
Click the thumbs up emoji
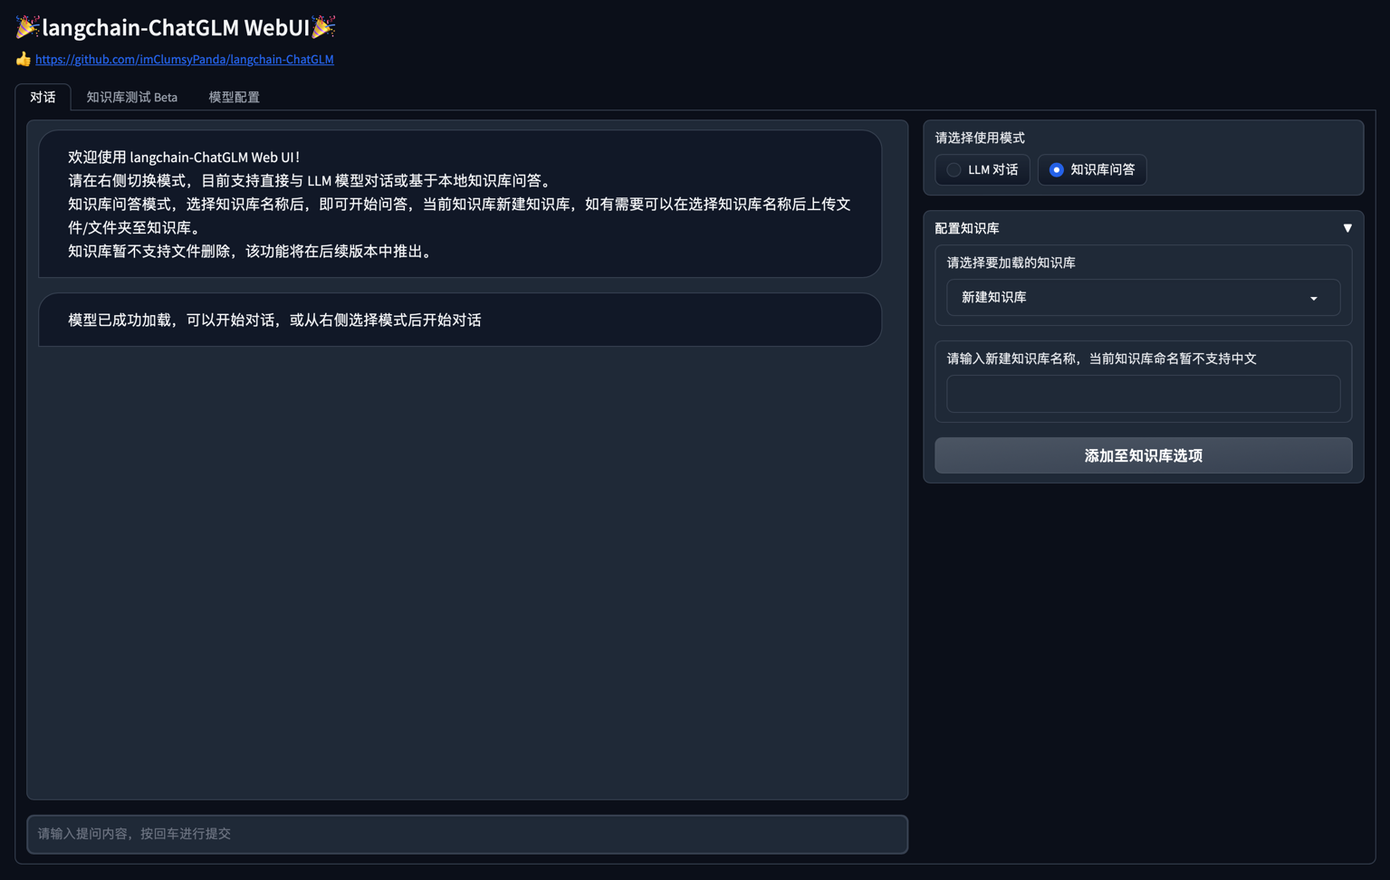coord(24,60)
